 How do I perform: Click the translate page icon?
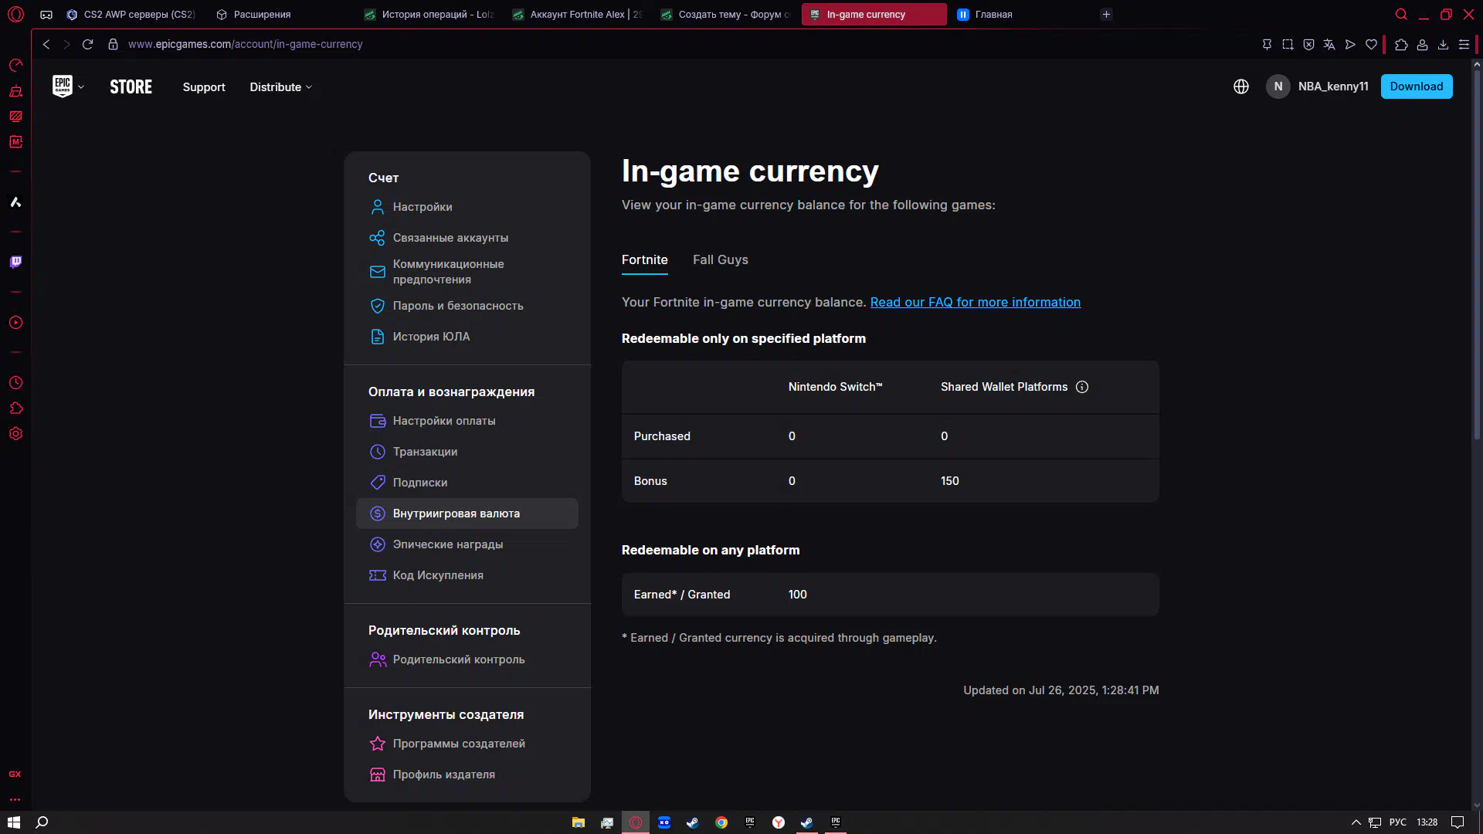(x=1329, y=44)
